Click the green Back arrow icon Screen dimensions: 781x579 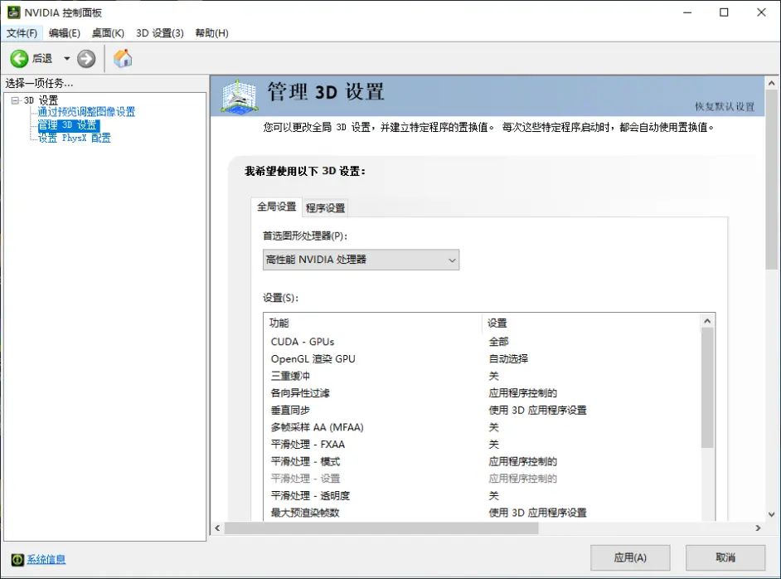coord(19,59)
